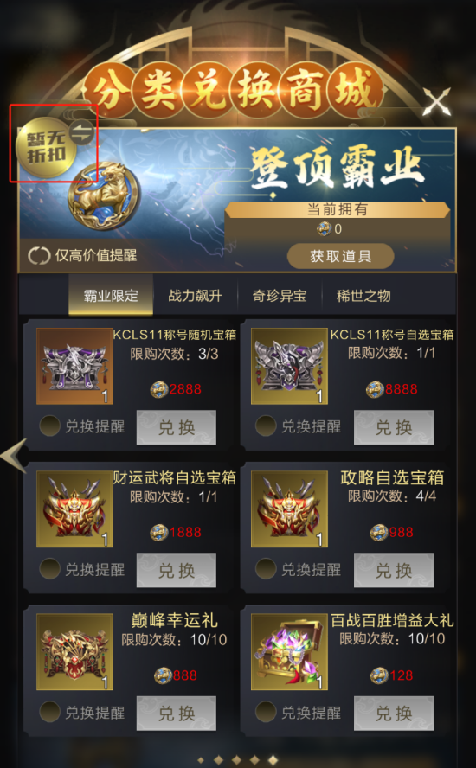Click the 获取道具 button
This screenshot has width=476, height=768.
click(341, 256)
